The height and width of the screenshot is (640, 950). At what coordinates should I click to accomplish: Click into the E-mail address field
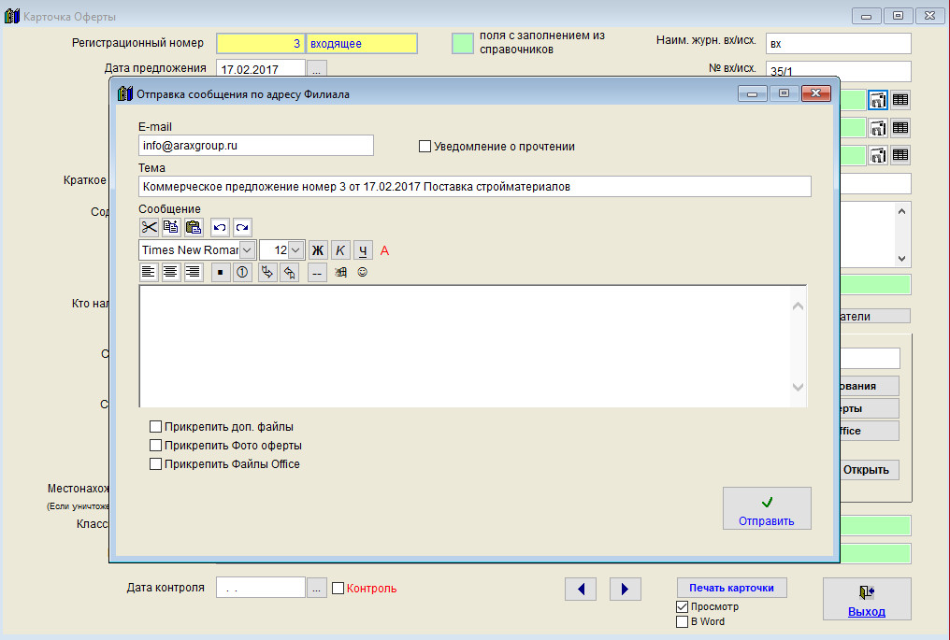point(255,146)
